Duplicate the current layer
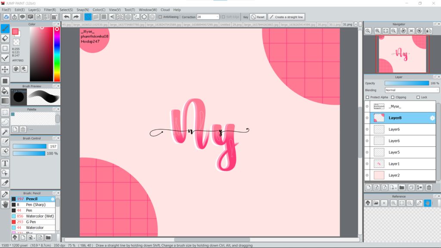Image resolution: width=441 pixels, height=248 pixels. tap(411, 188)
